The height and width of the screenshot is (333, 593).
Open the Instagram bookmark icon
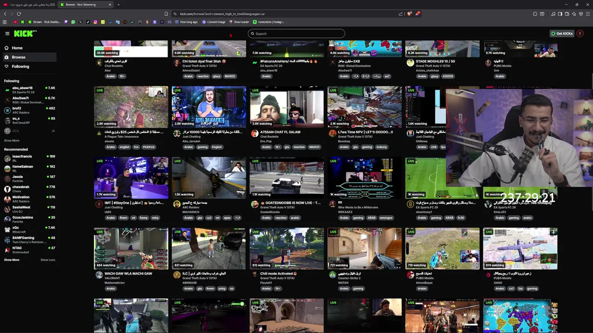tap(95, 22)
